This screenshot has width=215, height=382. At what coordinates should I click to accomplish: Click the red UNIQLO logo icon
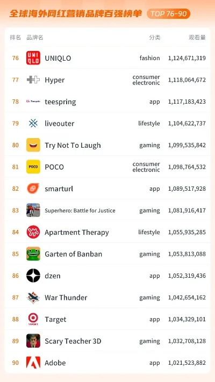33,58
